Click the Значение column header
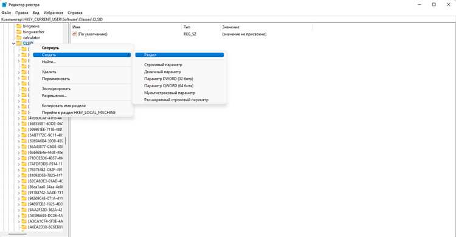Viewport: 456px width, 237px height. [x=266, y=27]
